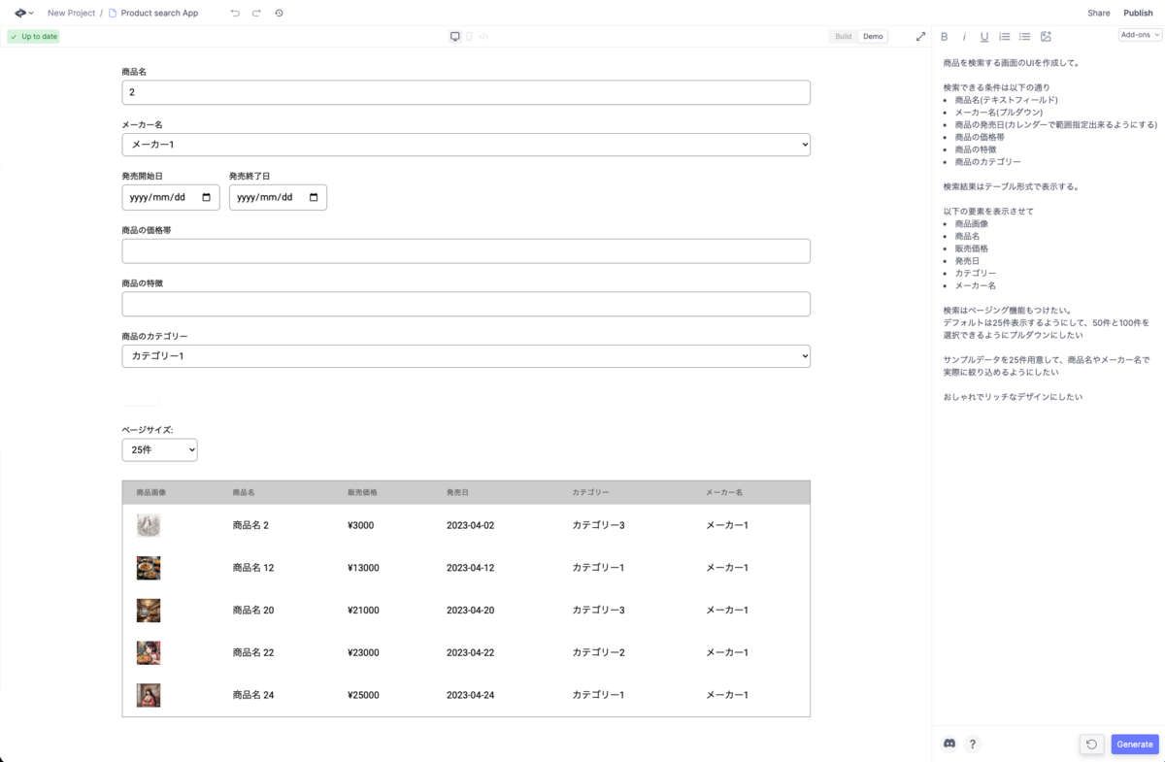Click the Generate button
The image size is (1165, 762).
coord(1135,745)
